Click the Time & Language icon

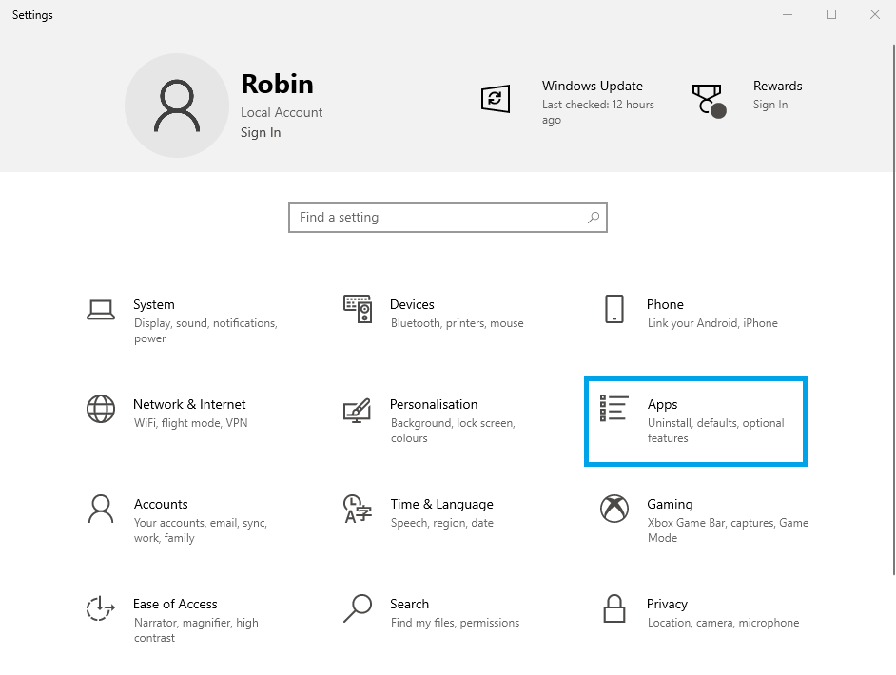point(358,509)
